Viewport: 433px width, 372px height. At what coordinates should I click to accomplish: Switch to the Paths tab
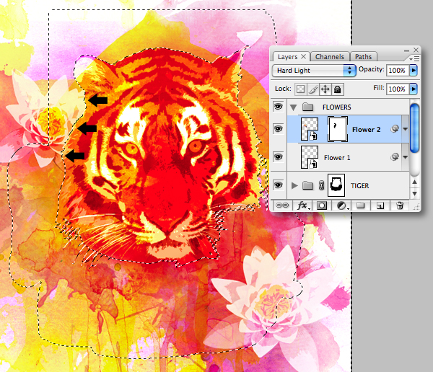click(363, 56)
